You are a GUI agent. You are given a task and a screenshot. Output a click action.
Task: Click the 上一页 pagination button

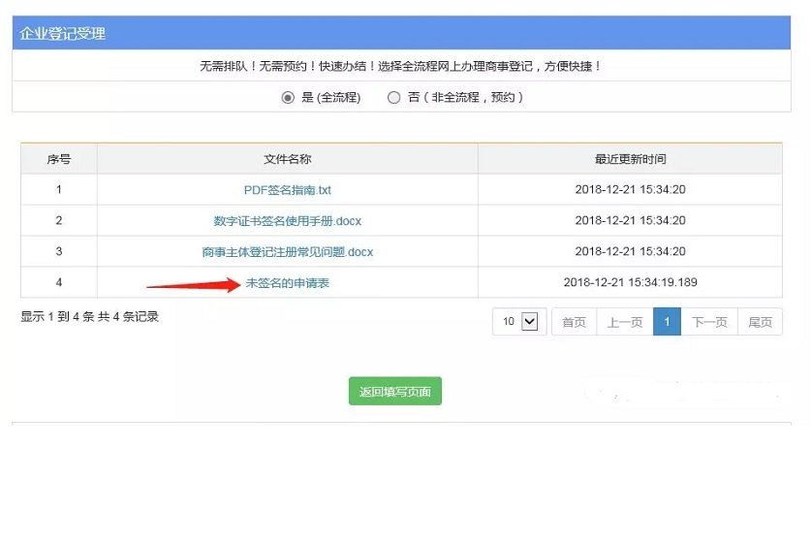pyautogui.click(x=625, y=322)
